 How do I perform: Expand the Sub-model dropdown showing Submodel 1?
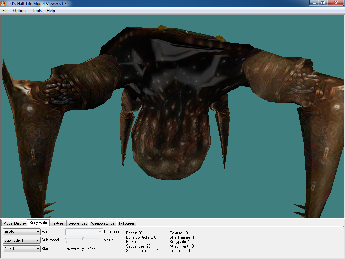22,240
